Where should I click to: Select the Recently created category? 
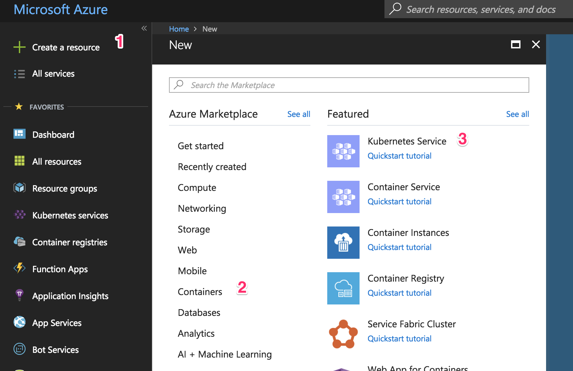pos(212,167)
